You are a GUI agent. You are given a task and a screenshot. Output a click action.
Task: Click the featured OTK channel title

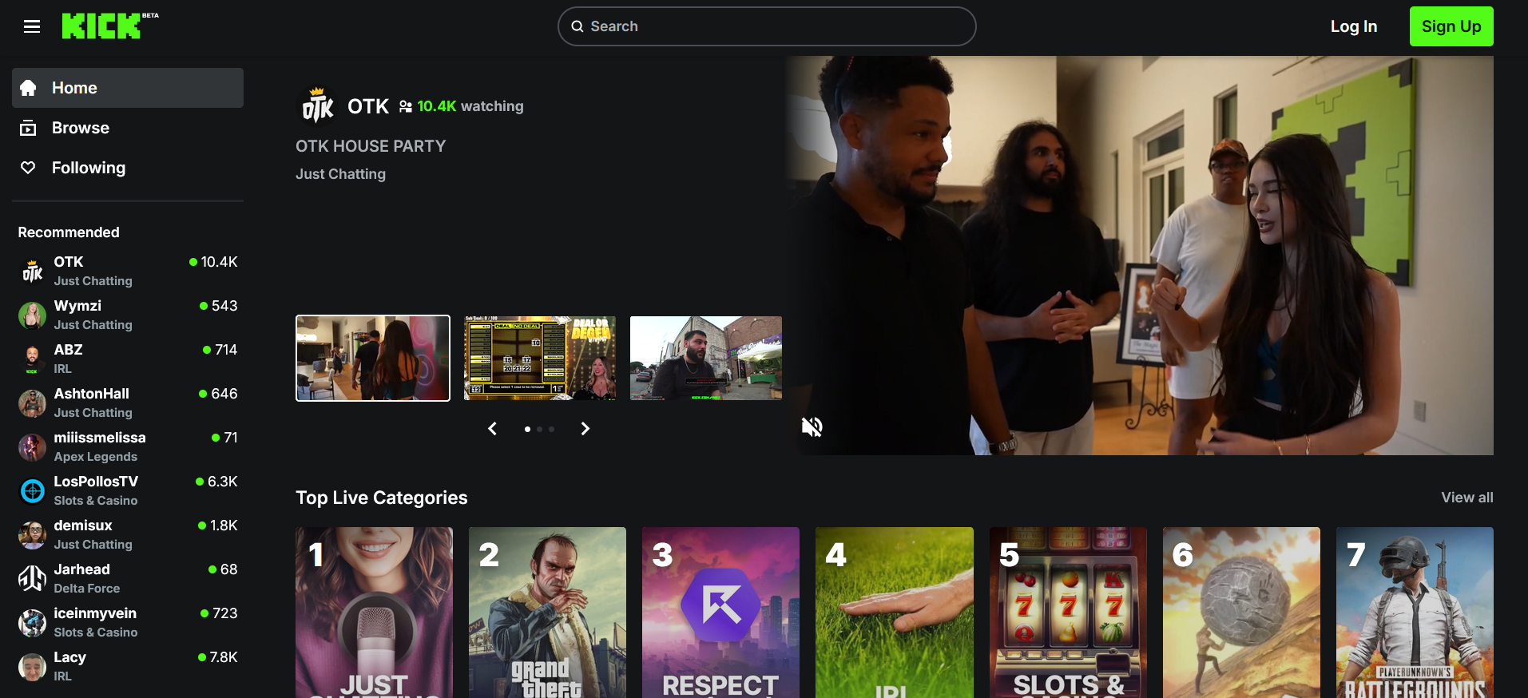tap(368, 106)
